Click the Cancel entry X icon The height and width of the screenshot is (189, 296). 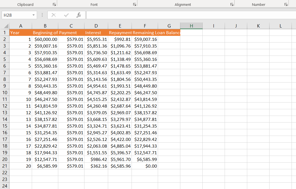click(x=54, y=15)
